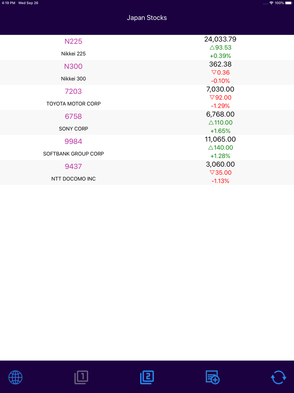Switch to watchlist page 1 icon
Viewport: 294px width, 393px height.
[x=81, y=377]
